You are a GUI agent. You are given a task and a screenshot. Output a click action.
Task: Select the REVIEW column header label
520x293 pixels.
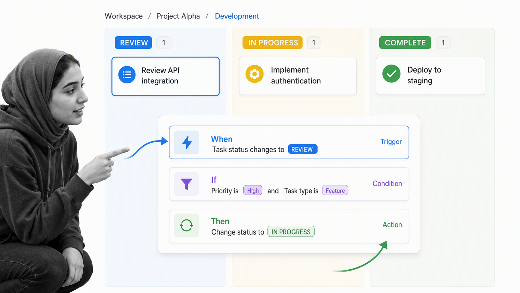[133, 43]
